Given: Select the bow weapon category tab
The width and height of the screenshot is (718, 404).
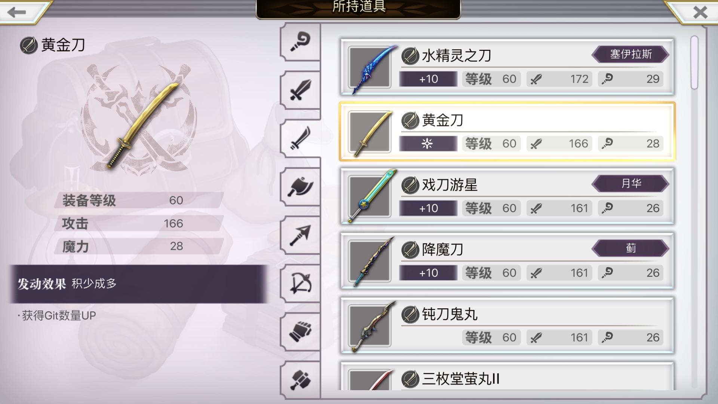Looking at the screenshot, I should [300, 284].
